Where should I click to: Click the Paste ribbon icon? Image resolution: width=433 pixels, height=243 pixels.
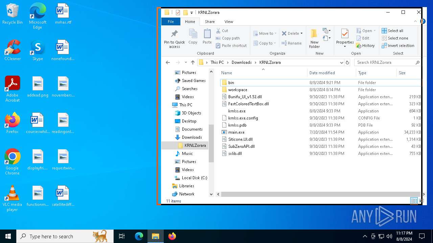pos(207,36)
